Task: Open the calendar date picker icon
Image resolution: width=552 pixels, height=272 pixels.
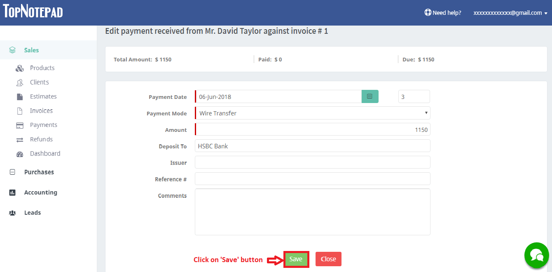Action: (x=370, y=96)
